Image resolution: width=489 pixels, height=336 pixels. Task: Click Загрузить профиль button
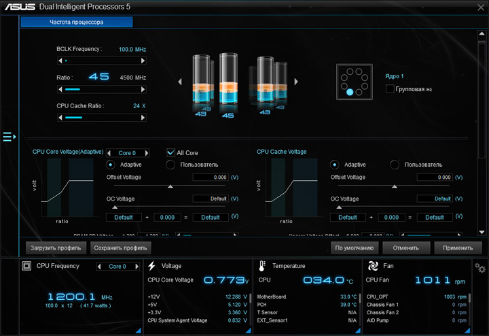(x=56, y=248)
